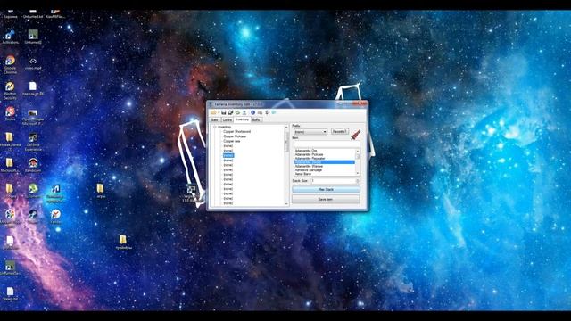
Task: Click the item list scrollbar up arrow
Action: point(358,151)
